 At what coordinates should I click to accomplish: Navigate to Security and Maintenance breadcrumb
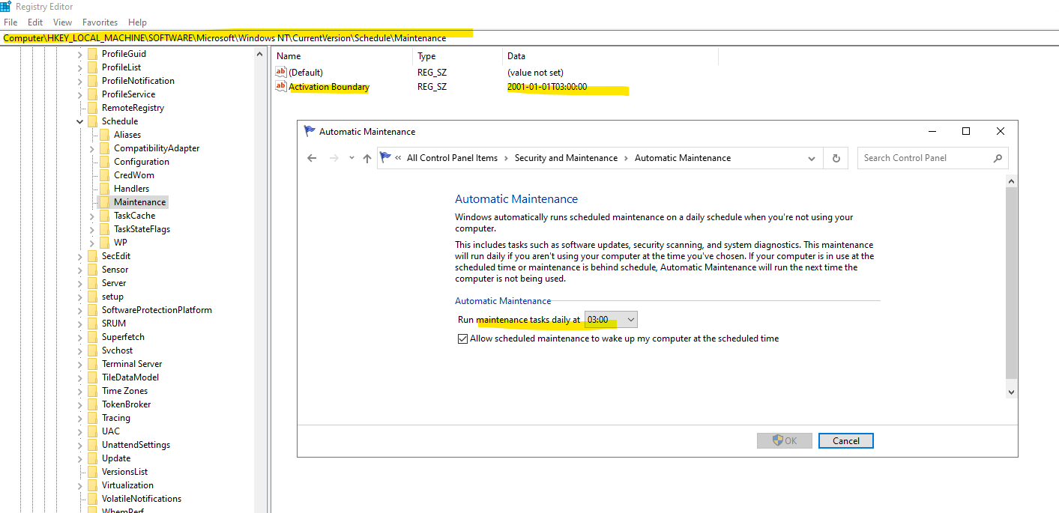coord(566,158)
